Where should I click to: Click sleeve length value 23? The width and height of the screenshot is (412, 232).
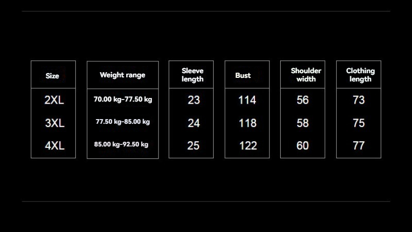tap(194, 100)
